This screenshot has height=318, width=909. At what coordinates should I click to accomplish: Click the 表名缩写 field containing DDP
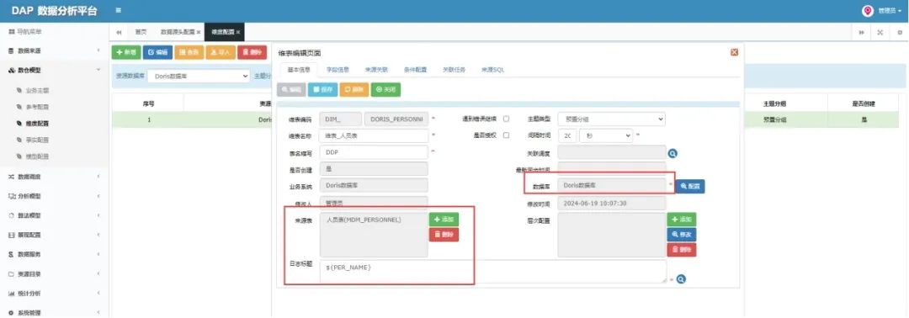374,151
